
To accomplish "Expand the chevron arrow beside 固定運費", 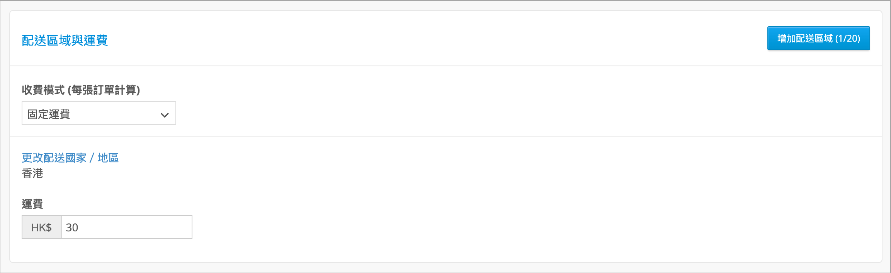I will pyautogui.click(x=165, y=115).
